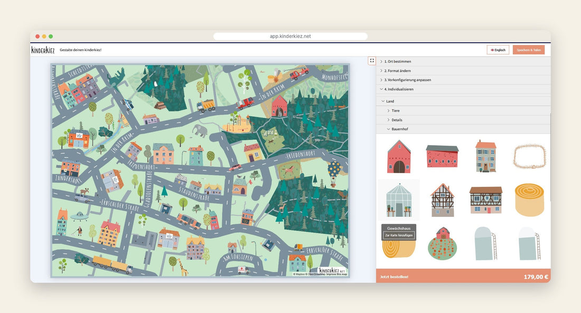The width and height of the screenshot is (581, 313).
Task: Select the long low red barn
Action: [442, 156]
